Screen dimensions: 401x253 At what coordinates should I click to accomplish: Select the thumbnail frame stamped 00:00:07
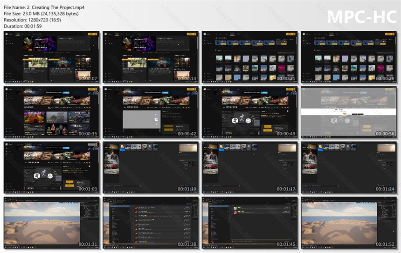point(52,57)
